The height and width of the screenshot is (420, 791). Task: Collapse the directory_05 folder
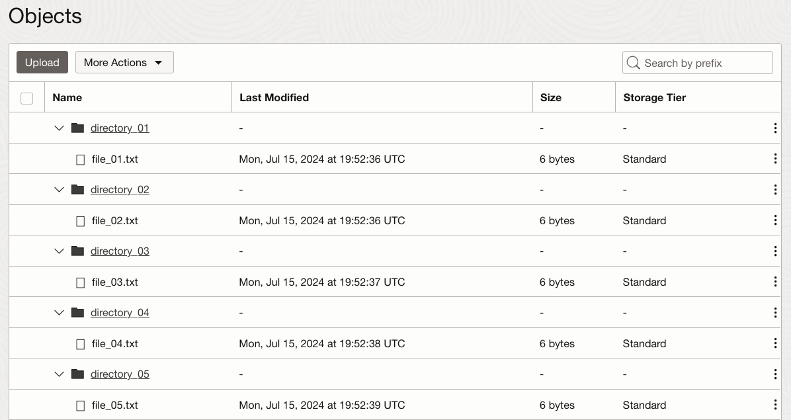(59, 374)
